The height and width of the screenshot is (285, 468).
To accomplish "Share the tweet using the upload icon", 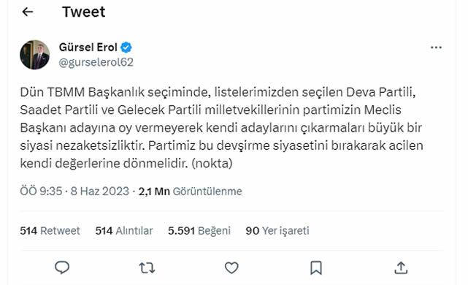I will (401, 267).
